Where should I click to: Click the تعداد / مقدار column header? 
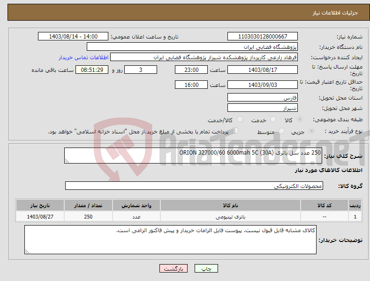(x=88, y=205)
